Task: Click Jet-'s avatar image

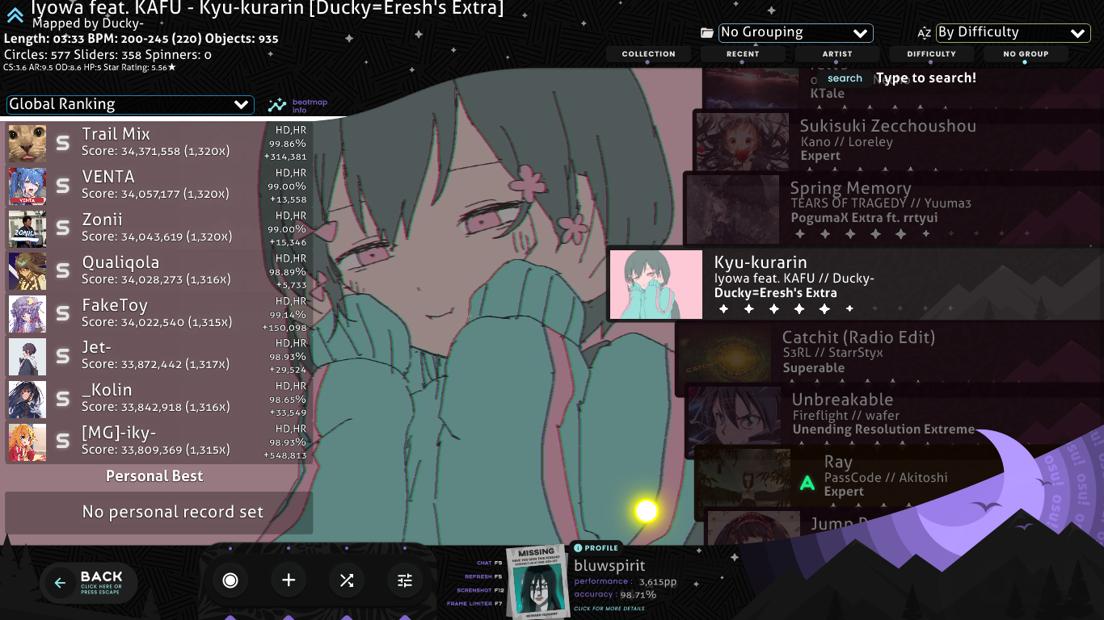Action: 27,358
